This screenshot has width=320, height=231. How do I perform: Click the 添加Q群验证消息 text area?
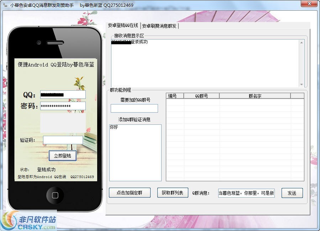[135, 153]
